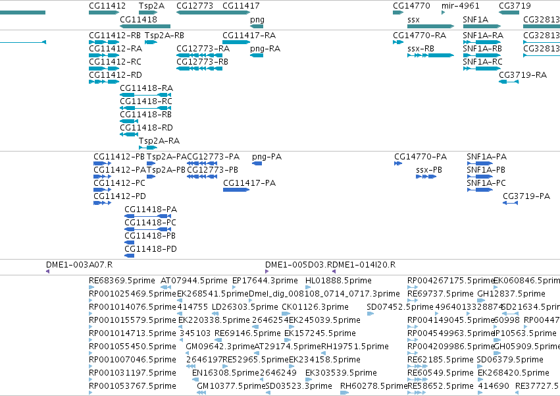Click the Tsp2A-RA transcript label
This screenshot has height=396, width=560.
pyautogui.click(x=159, y=141)
